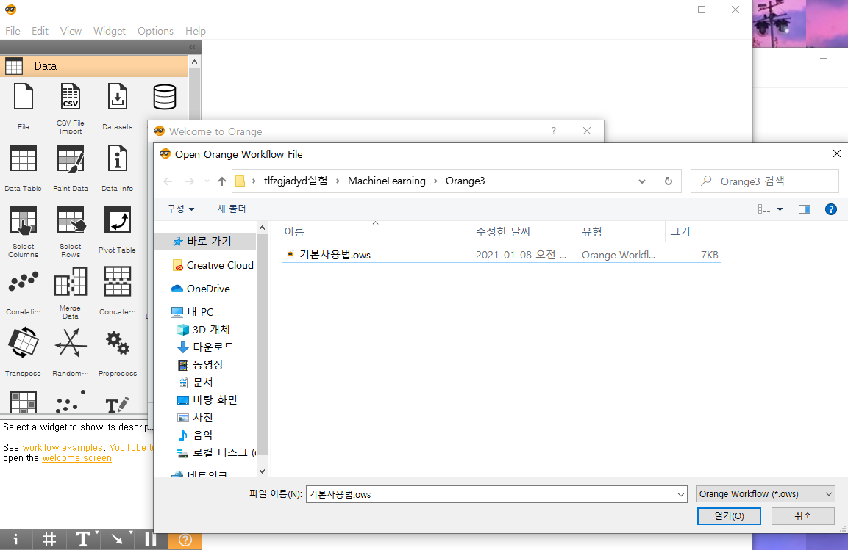Image resolution: width=848 pixels, height=550 pixels.
Task: Toggle the preview pane in the file dialog
Action: point(804,209)
